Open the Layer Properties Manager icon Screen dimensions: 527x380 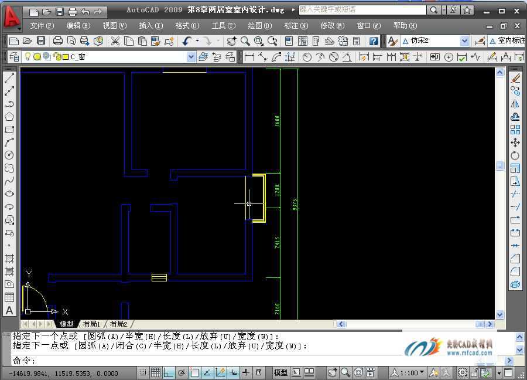point(14,57)
